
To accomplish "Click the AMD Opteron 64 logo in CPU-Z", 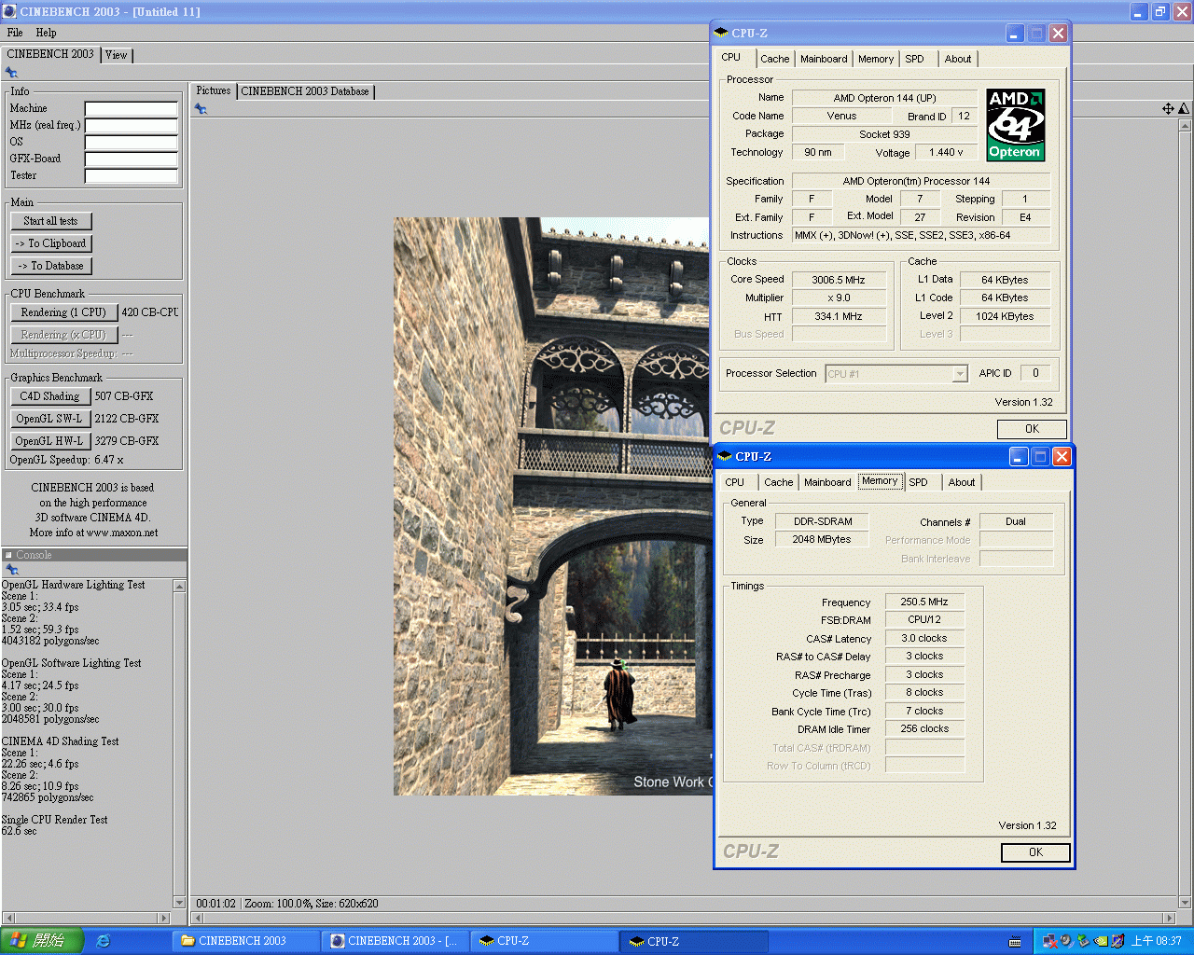I will point(1016,125).
